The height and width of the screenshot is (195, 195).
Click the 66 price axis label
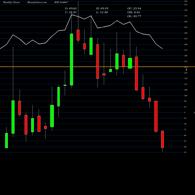185,135
